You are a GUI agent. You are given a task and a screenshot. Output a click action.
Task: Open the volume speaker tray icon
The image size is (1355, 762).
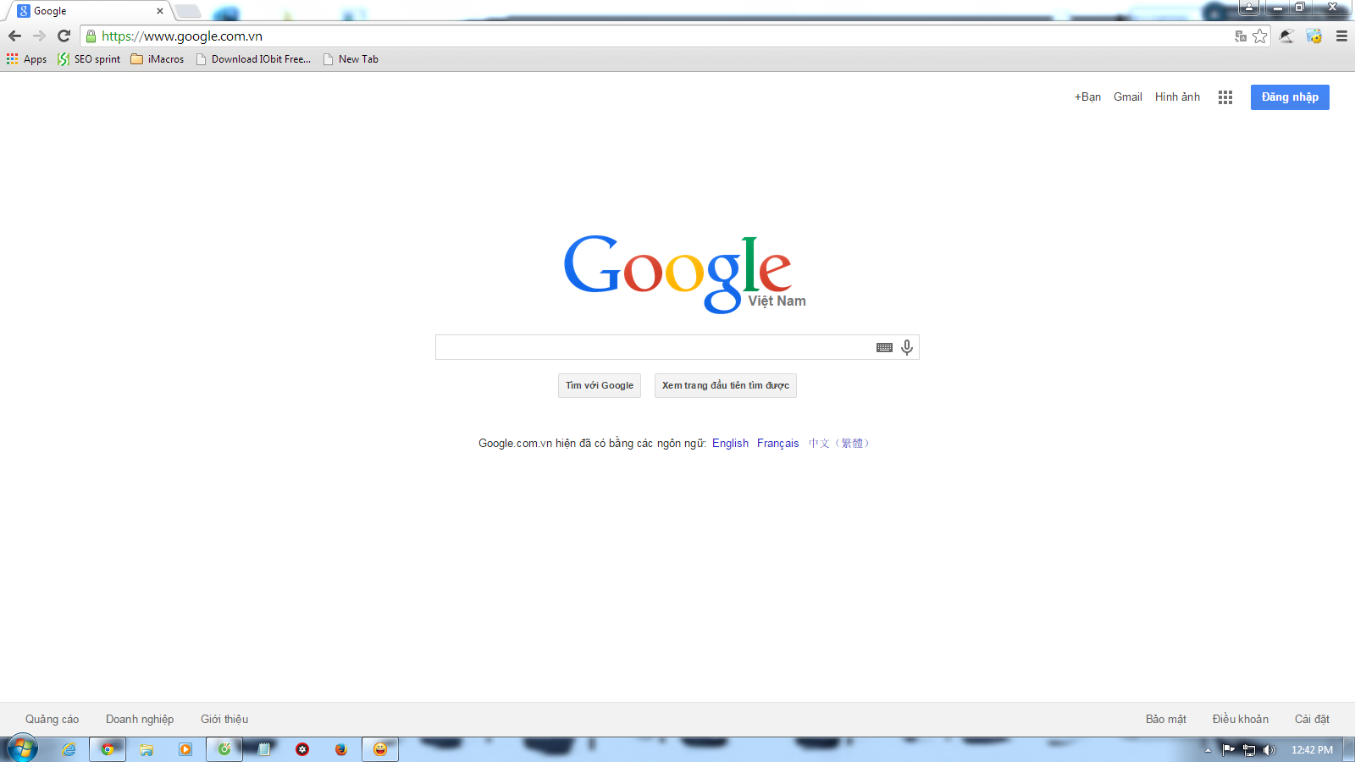1269,749
